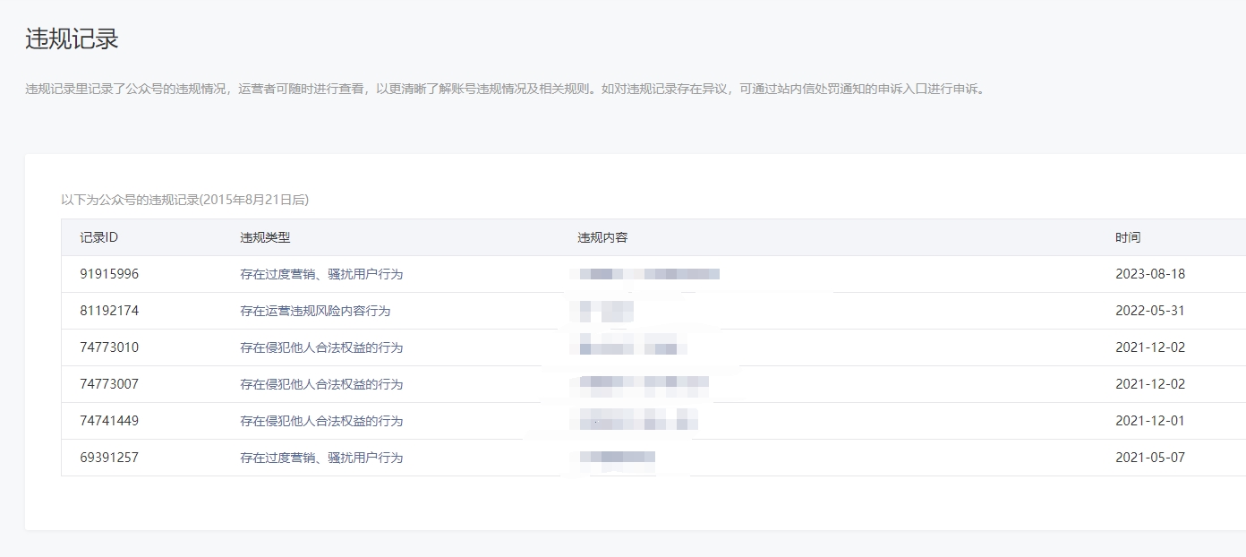Click the date 2021-12-01

tap(1149, 421)
